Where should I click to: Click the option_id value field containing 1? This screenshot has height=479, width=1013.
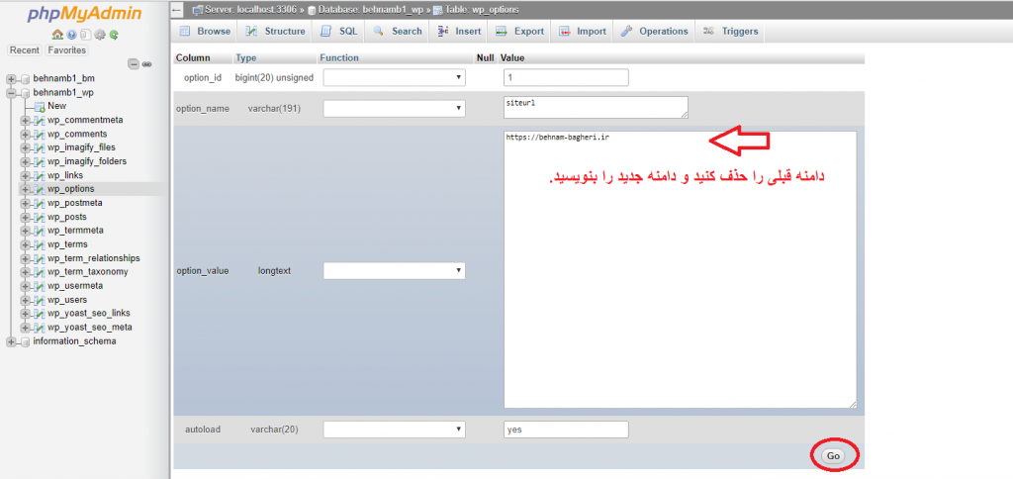[566, 77]
